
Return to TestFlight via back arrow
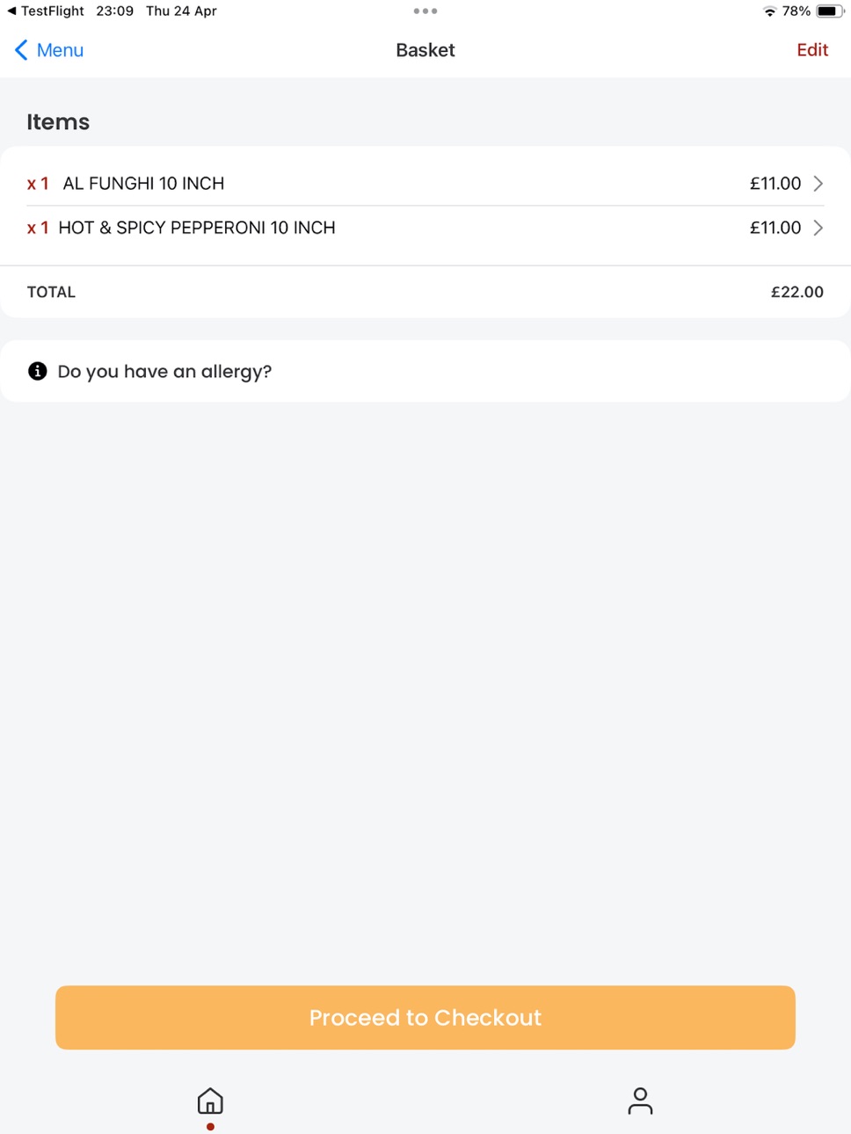pyautogui.click(x=11, y=11)
